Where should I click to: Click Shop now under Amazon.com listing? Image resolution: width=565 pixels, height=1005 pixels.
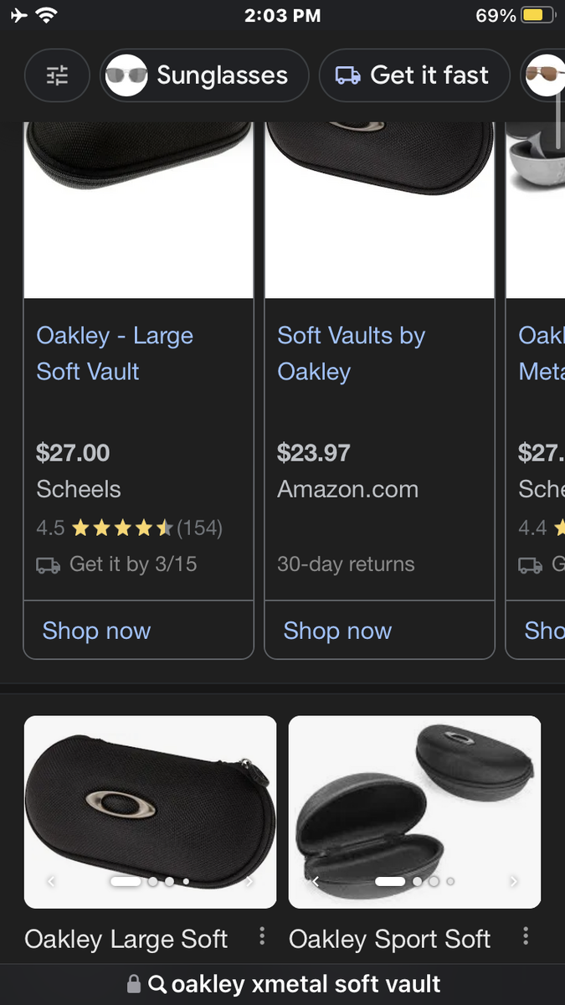tap(337, 631)
